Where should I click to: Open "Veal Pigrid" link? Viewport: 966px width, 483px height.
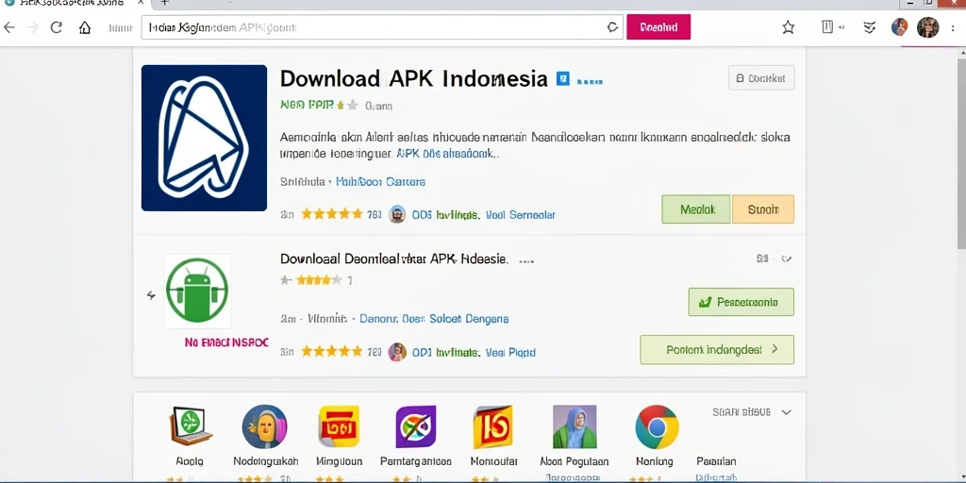coord(510,353)
